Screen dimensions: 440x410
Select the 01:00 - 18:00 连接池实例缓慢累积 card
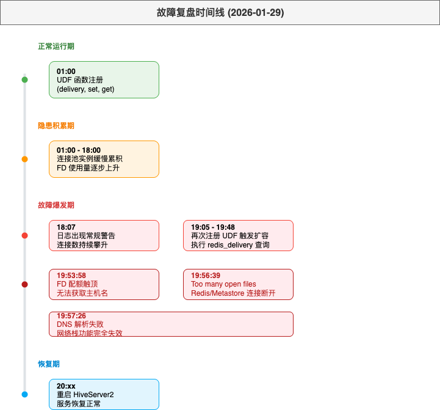(x=104, y=159)
